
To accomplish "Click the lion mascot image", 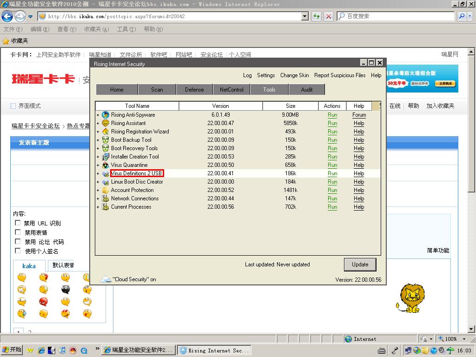I will 410,298.
